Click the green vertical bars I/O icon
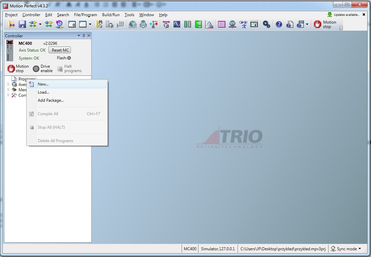 (188, 24)
